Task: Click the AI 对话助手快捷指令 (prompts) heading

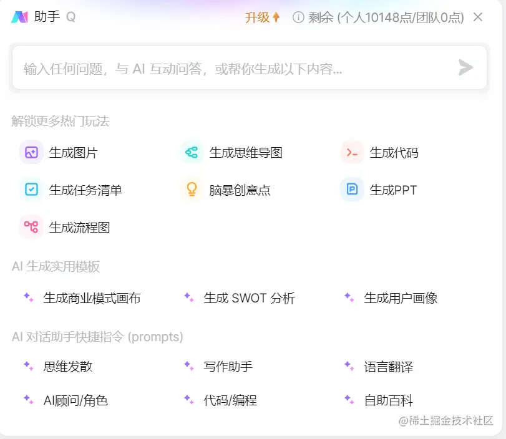Action: point(97,337)
